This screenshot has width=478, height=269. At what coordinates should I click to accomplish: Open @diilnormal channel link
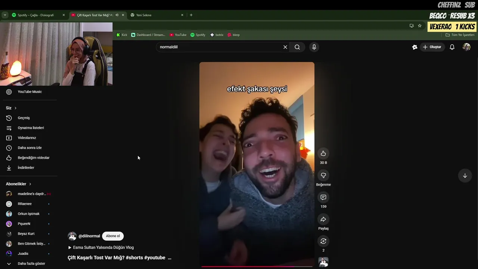click(x=89, y=236)
